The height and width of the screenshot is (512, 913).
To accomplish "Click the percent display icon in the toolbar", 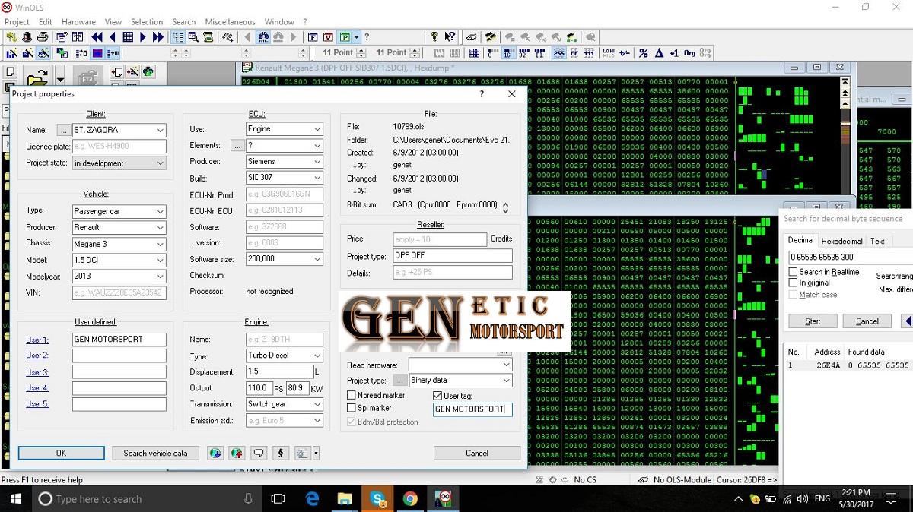I will pos(643,53).
